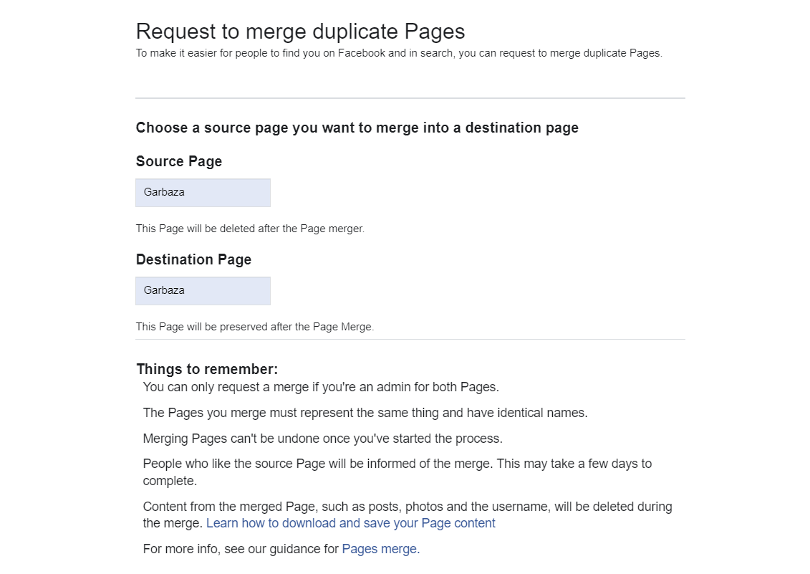Open the Source Page dropdown
This screenshot has width=810, height=574.
(x=203, y=193)
